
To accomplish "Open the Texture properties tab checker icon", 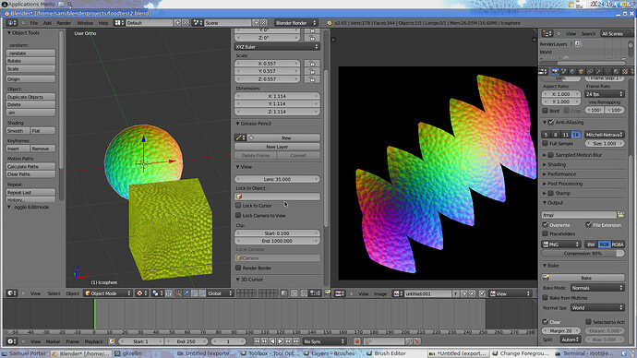I will [625, 71].
